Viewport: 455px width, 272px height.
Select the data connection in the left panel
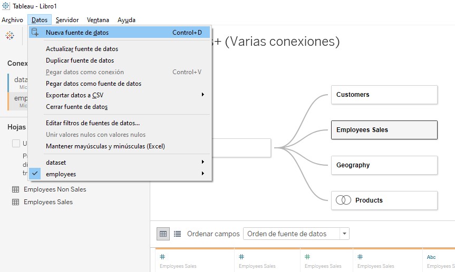17,83
